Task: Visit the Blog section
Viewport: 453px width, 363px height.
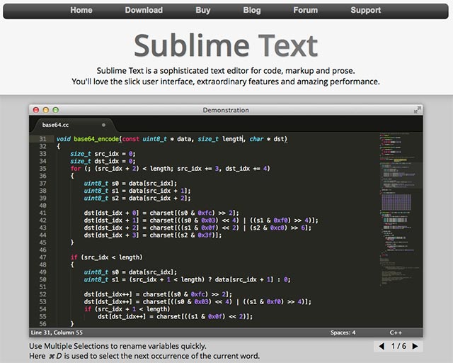Action: (x=252, y=10)
